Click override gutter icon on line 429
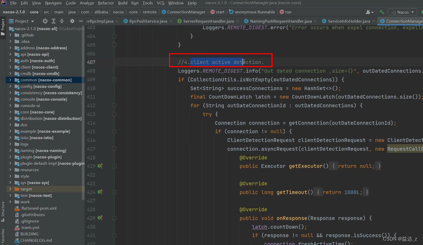The width and height of the screenshot is (423, 245). click(x=100, y=218)
